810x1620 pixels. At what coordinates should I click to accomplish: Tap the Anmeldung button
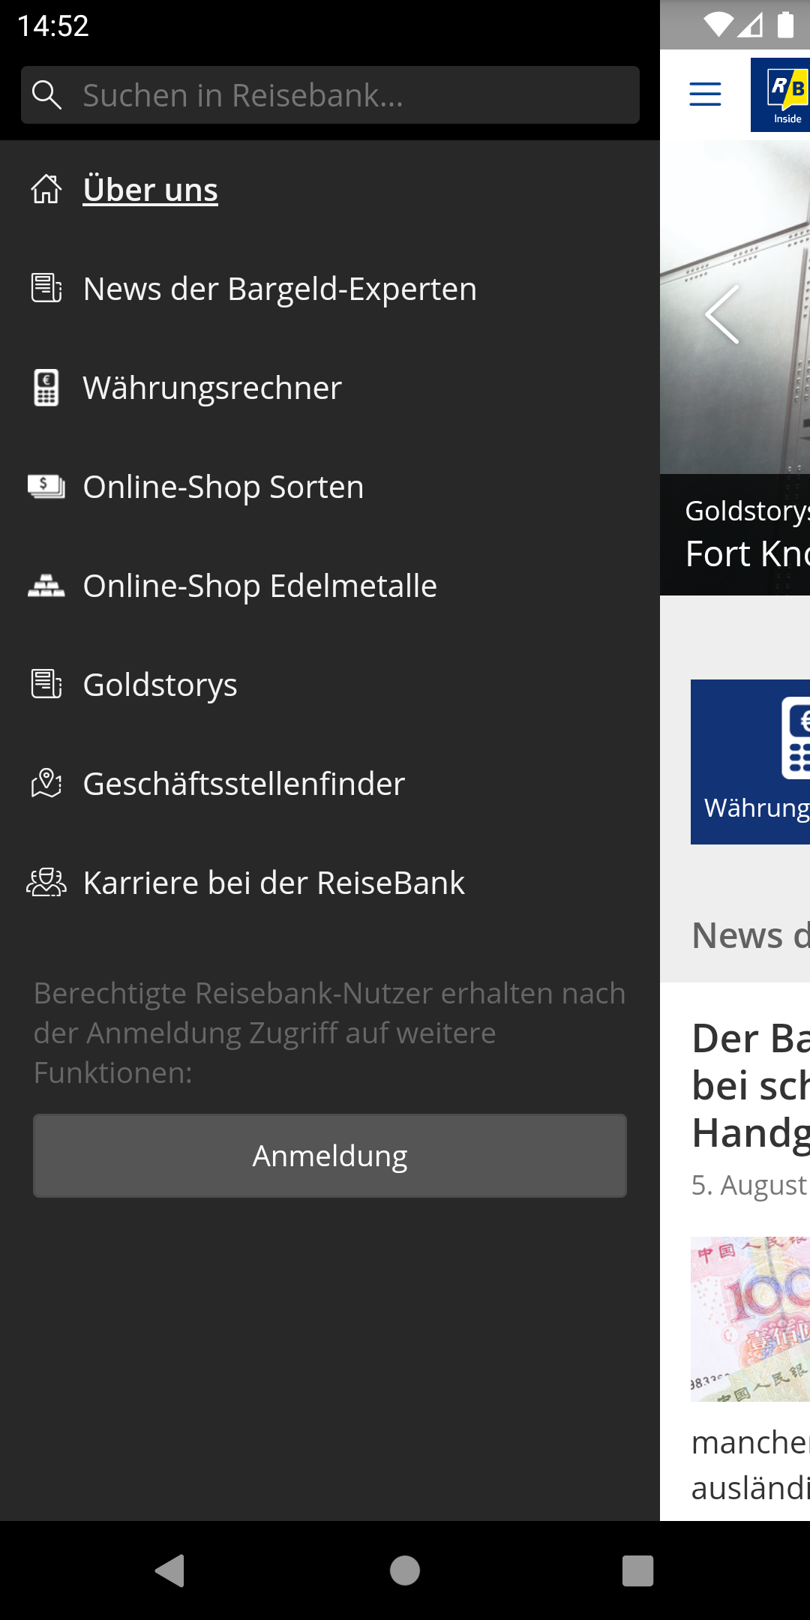330,1156
